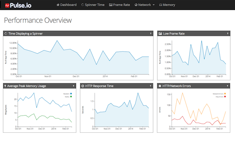Open the Memory page
The image size is (235, 146).
(x=167, y=5)
